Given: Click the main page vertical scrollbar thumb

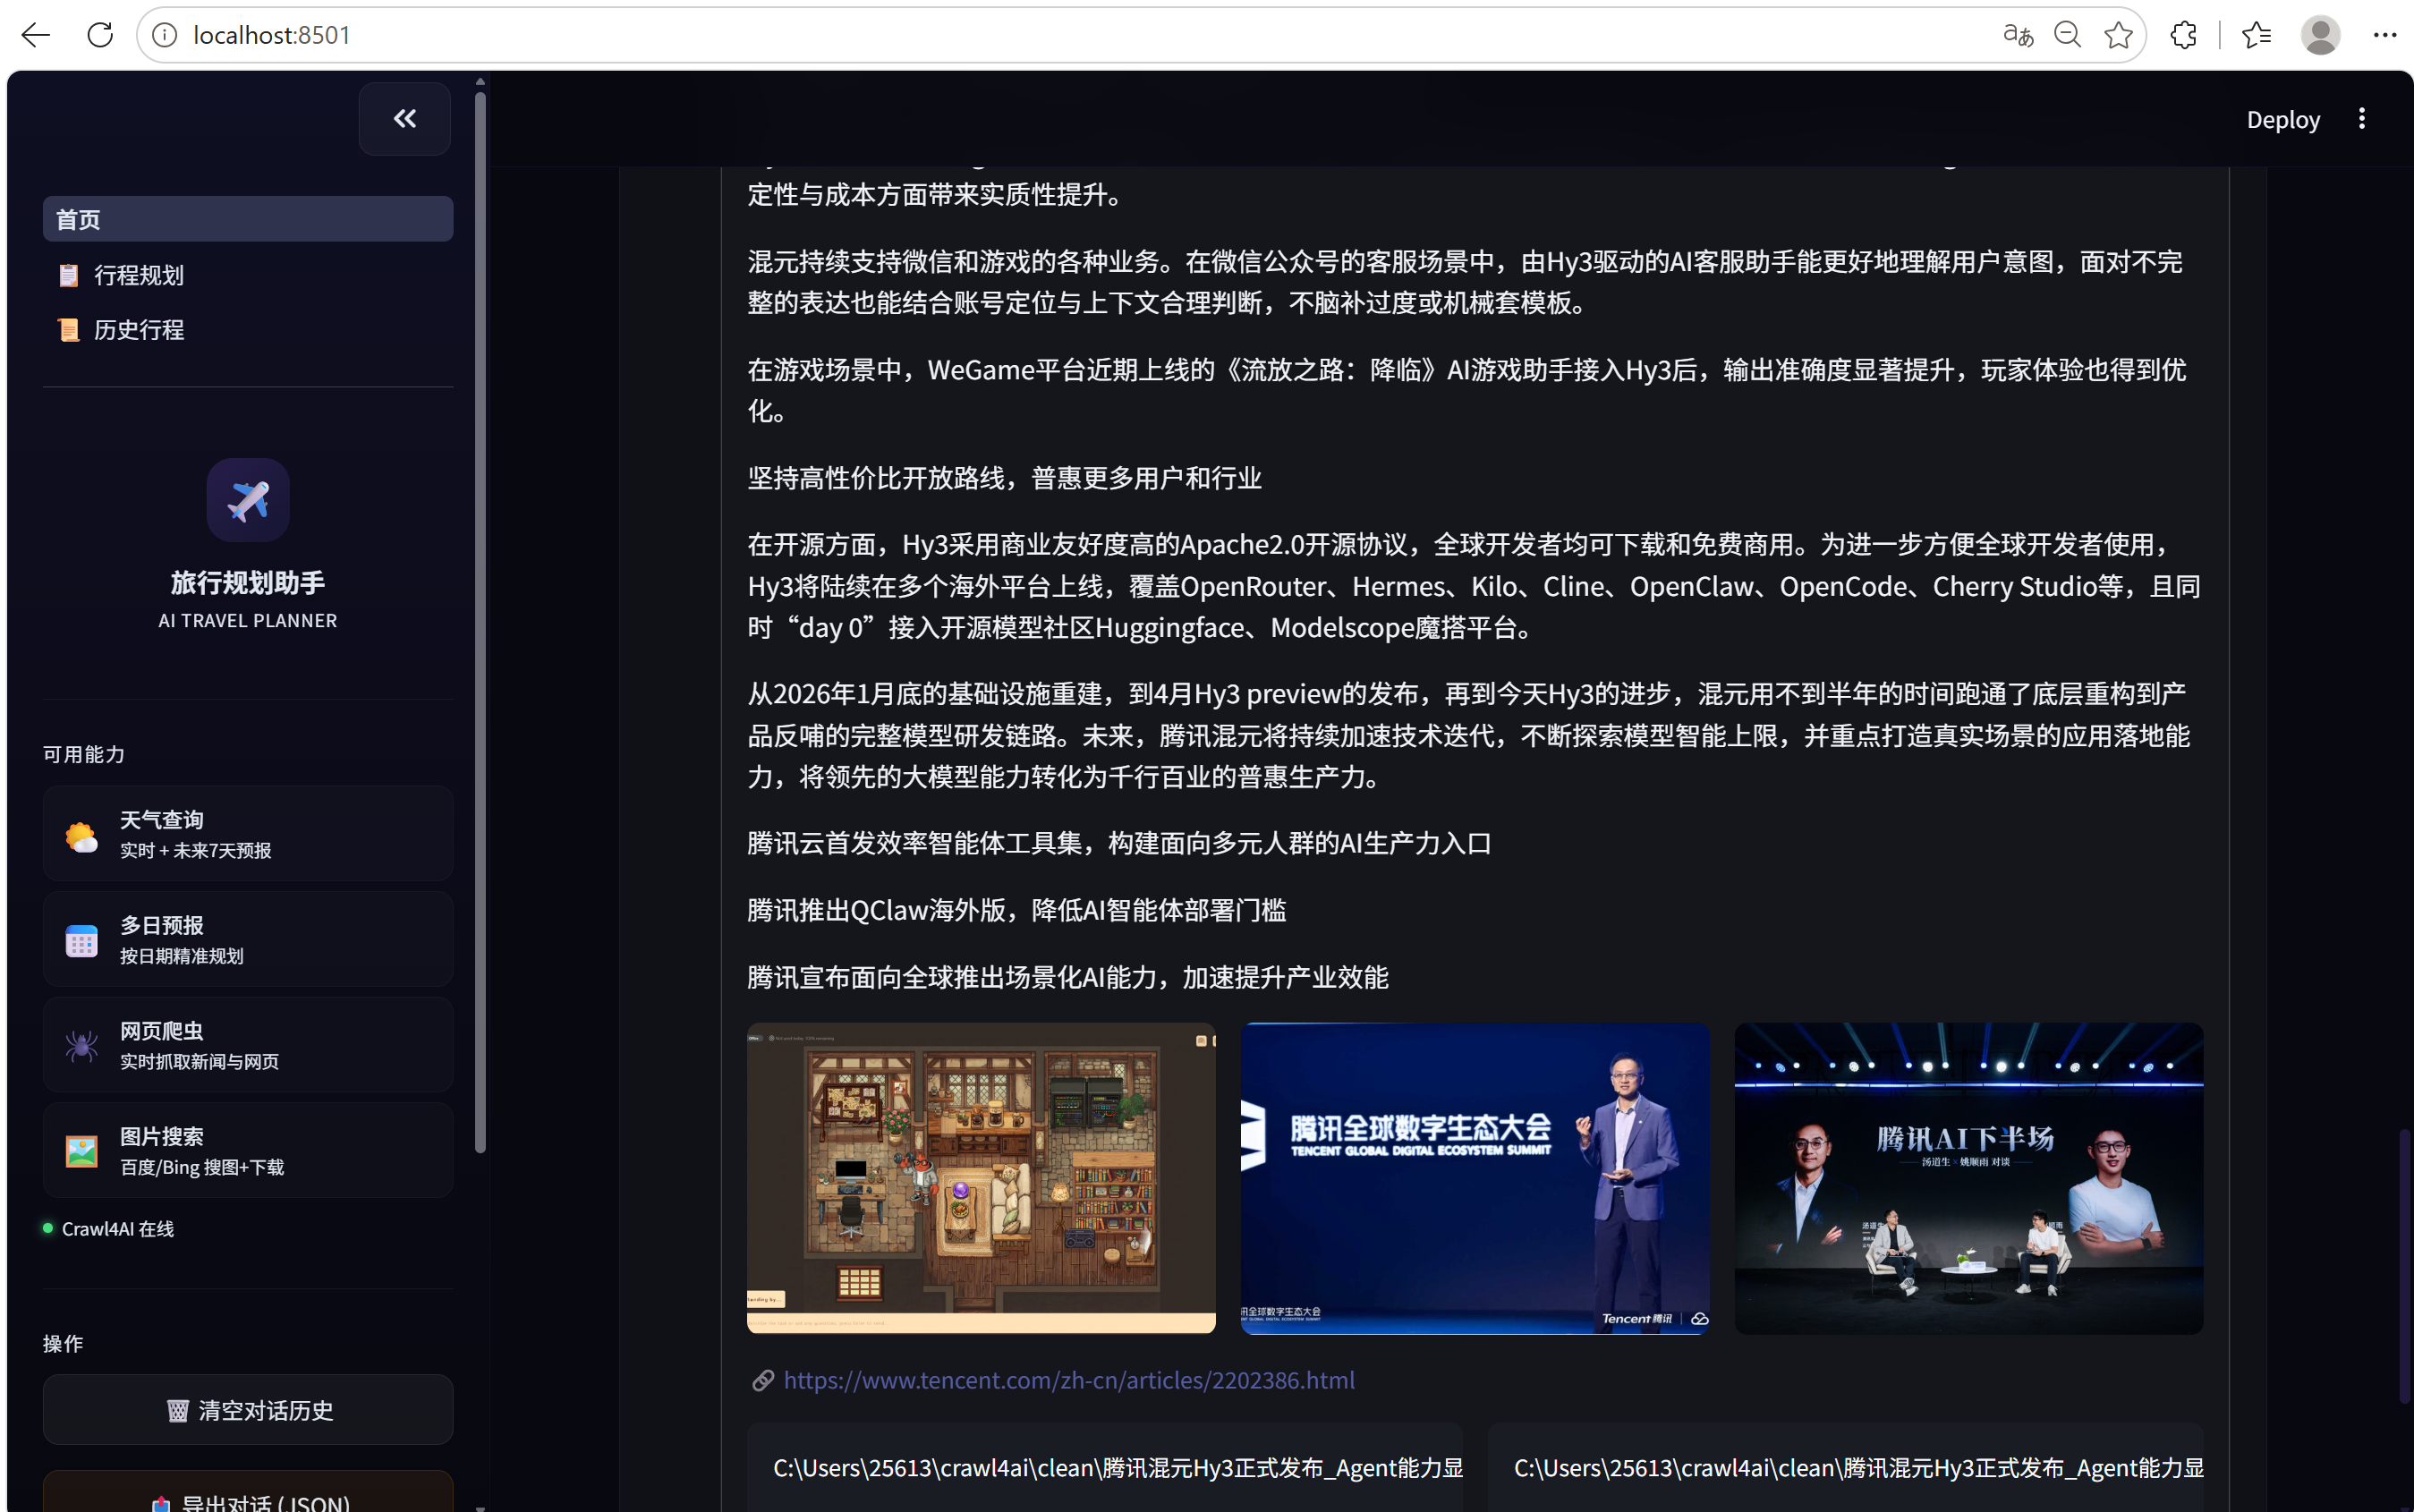Looking at the screenshot, I should point(2405,1266).
